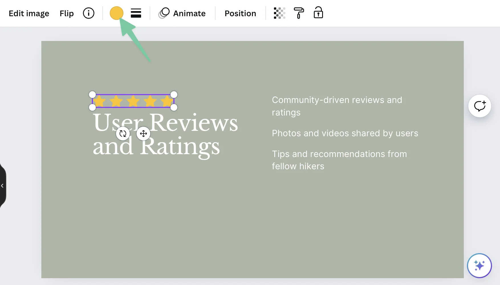Click the top-left resize handle of stars

tap(92, 94)
